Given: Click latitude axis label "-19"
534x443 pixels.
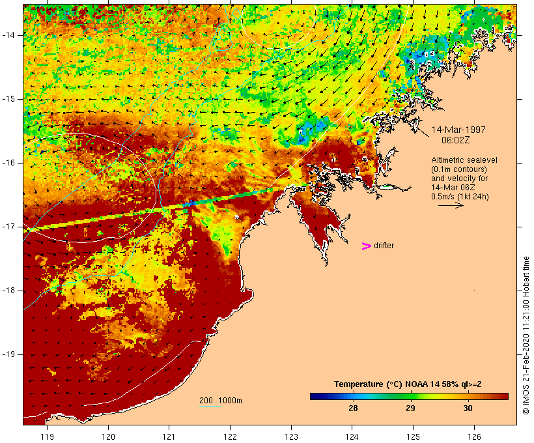Looking at the screenshot, I should tap(8, 354).
